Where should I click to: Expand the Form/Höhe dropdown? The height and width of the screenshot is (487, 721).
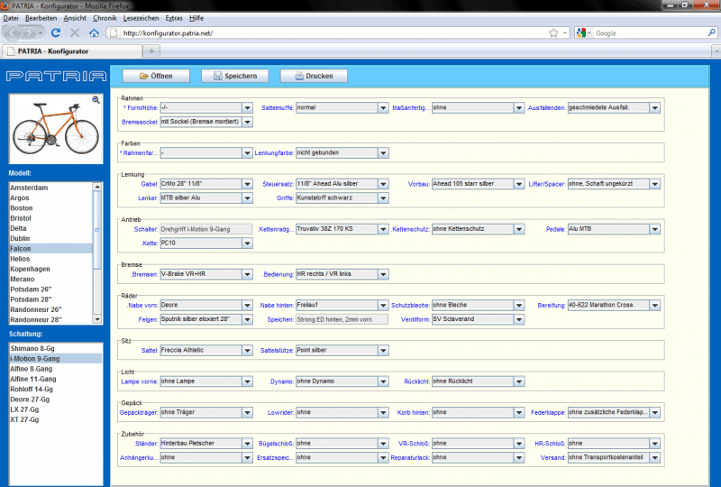[247, 107]
